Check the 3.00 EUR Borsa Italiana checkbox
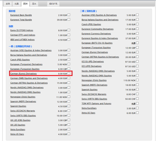 coord(69,55)
